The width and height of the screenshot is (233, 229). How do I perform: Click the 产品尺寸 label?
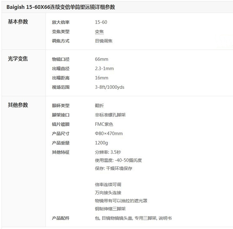[61, 133]
